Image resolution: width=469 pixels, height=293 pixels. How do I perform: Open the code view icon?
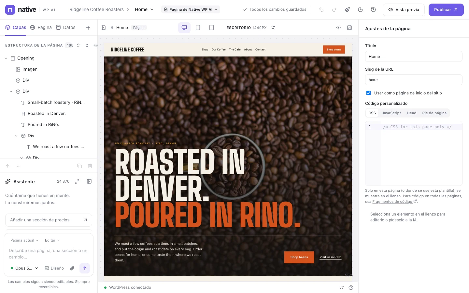pyautogui.click(x=339, y=28)
